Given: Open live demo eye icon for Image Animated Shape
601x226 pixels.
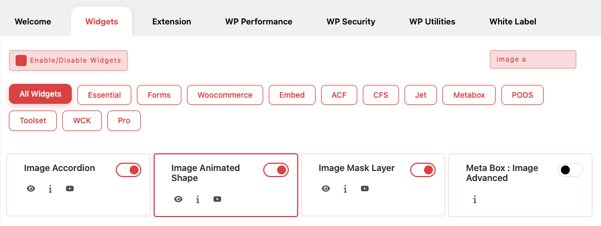Looking at the screenshot, I should pos(178,199).
